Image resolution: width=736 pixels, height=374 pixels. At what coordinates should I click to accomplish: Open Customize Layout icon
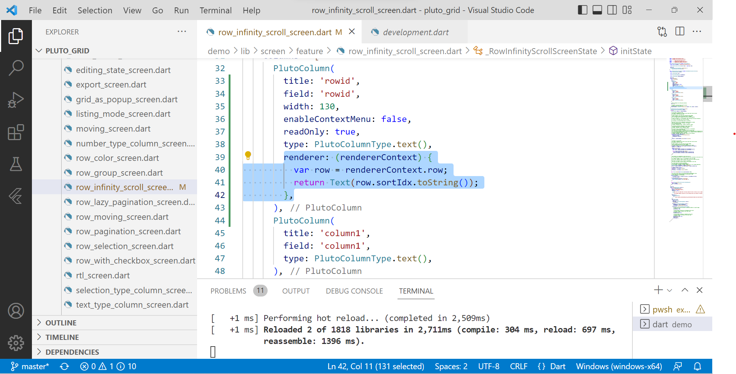click(x=627, y=10)
